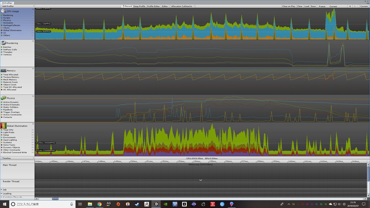Click the Physics module icon

point(3,98)
